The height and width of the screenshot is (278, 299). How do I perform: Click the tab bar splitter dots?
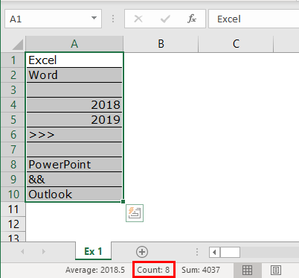197,252
